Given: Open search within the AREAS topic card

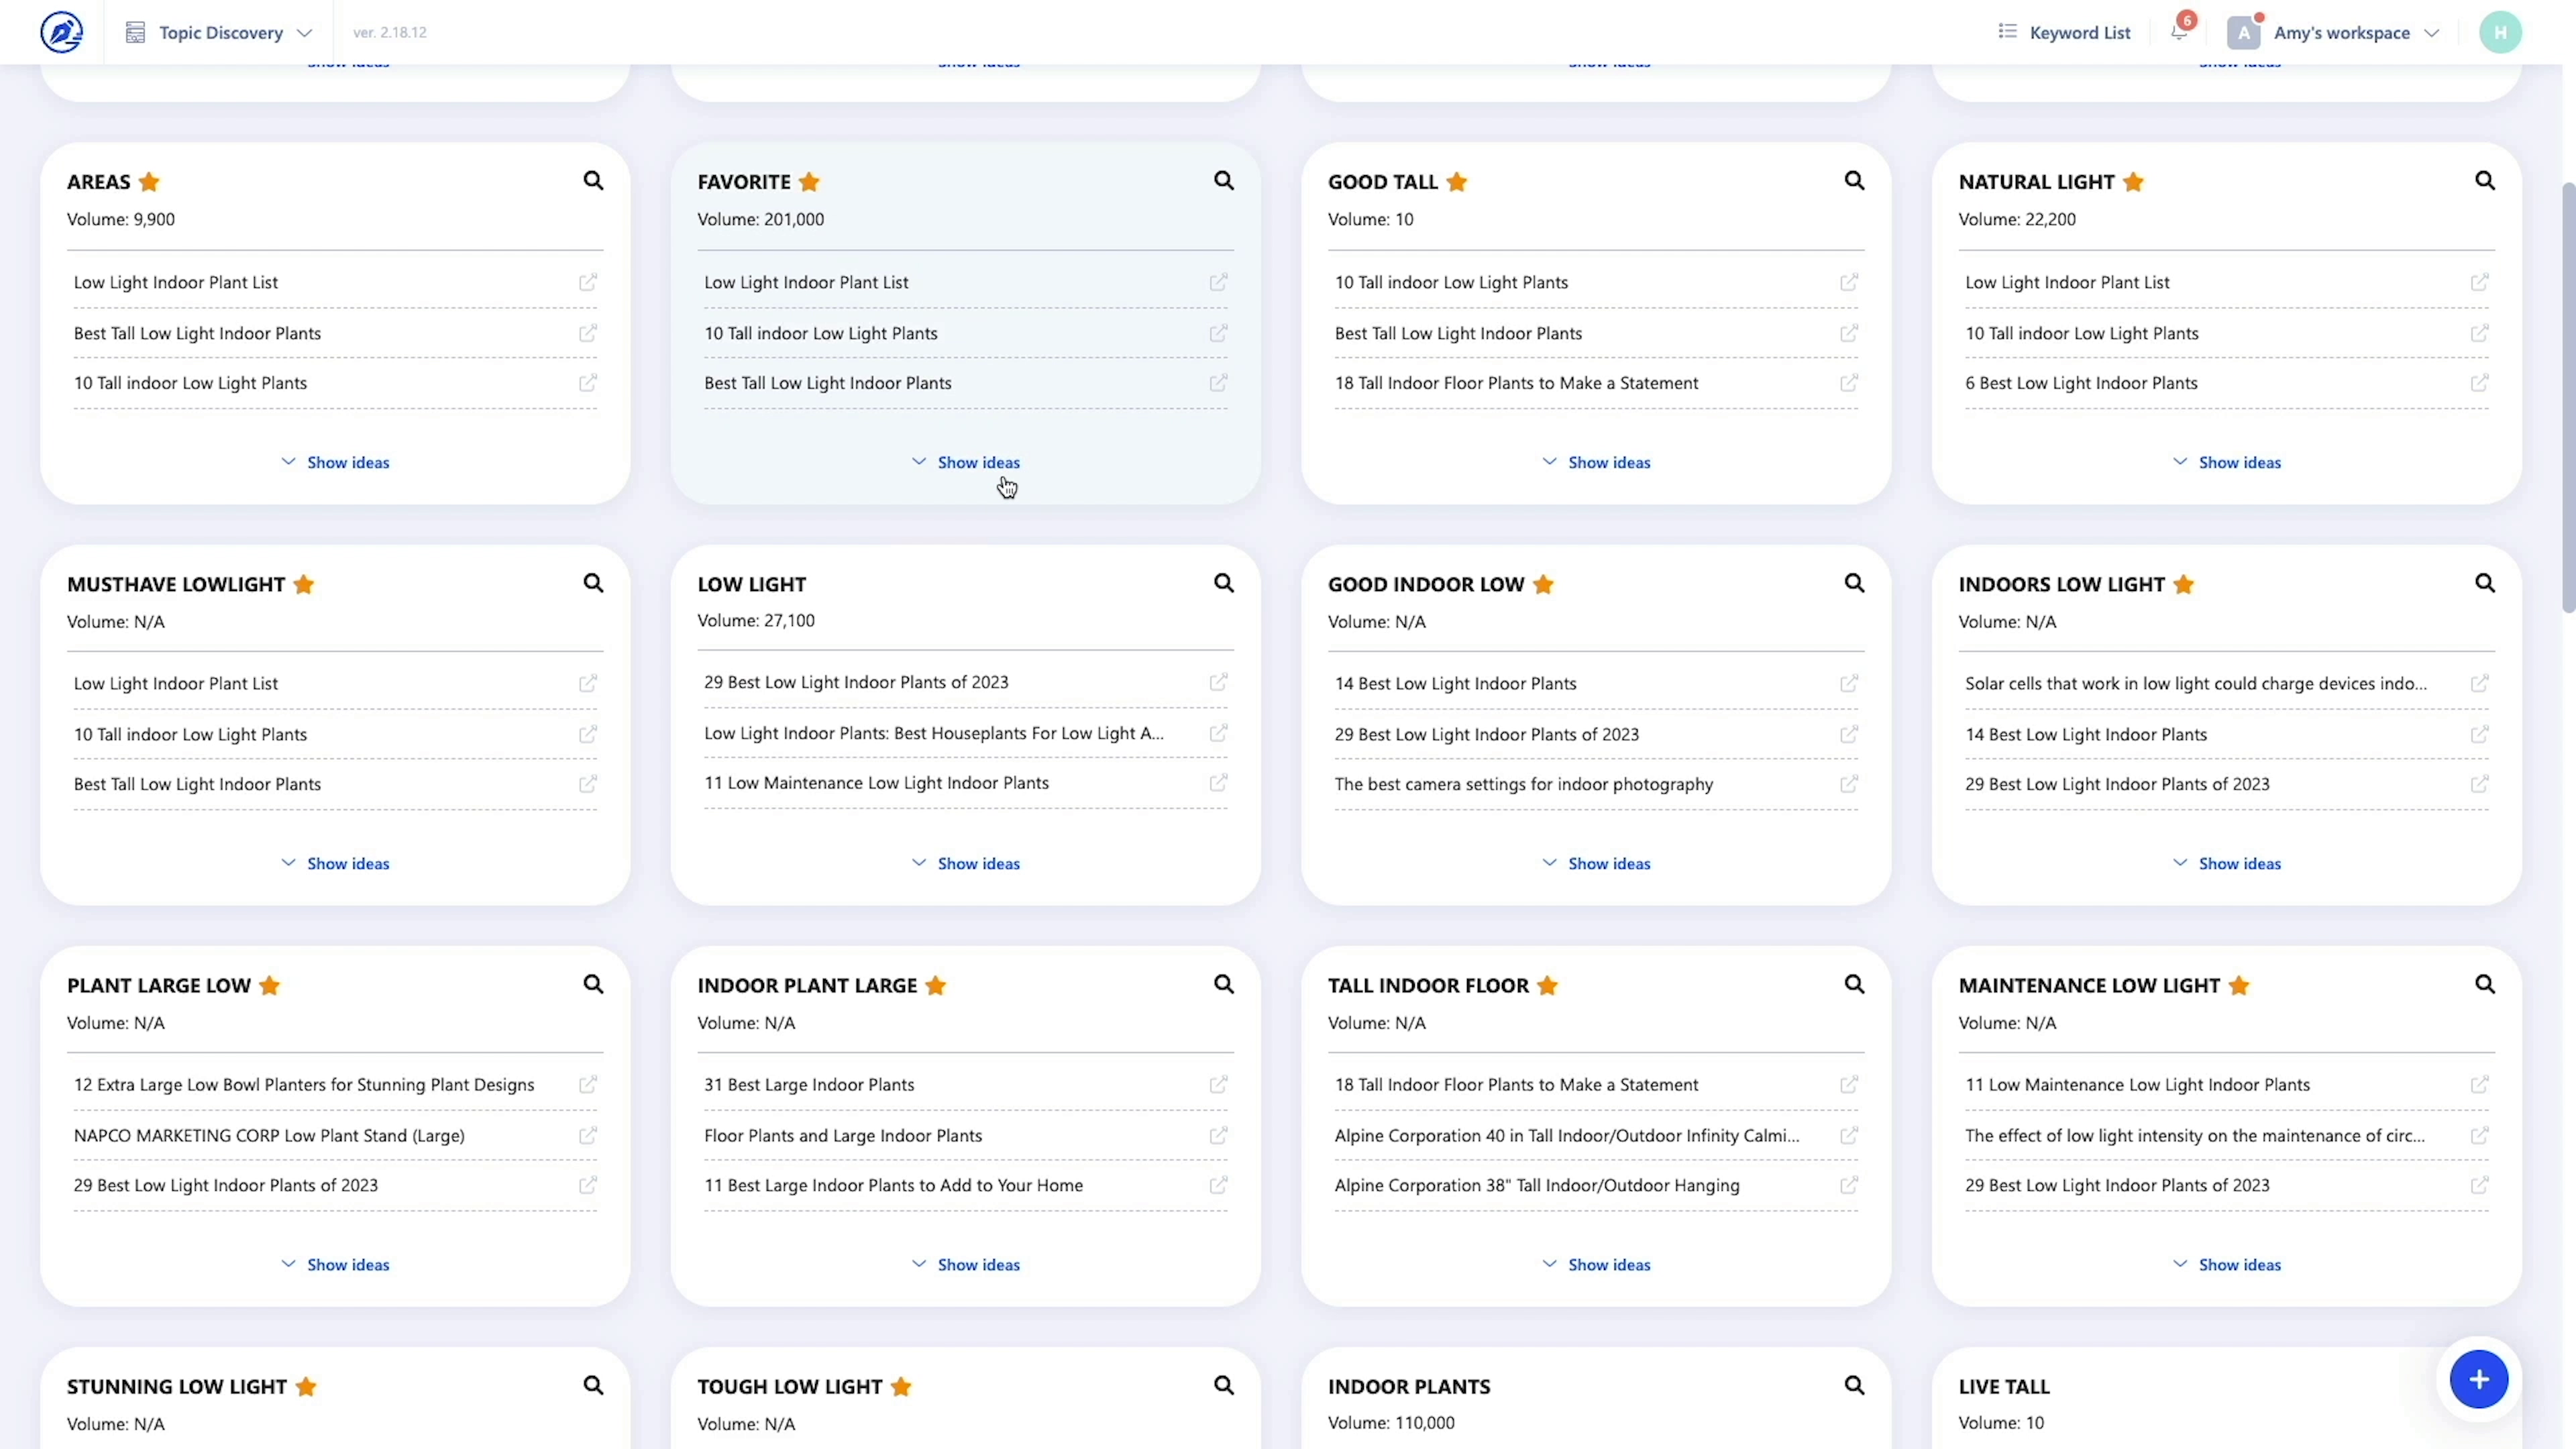Looking at the screenshot, I should (x=593, y=180).
